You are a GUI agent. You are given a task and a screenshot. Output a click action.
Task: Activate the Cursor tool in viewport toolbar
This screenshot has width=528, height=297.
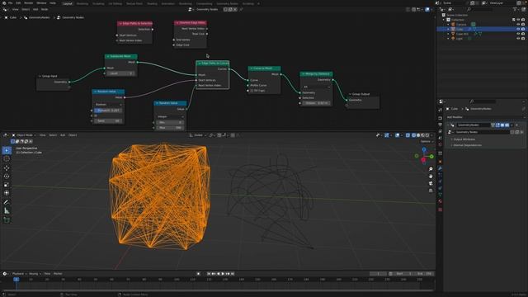pos(7,159)
